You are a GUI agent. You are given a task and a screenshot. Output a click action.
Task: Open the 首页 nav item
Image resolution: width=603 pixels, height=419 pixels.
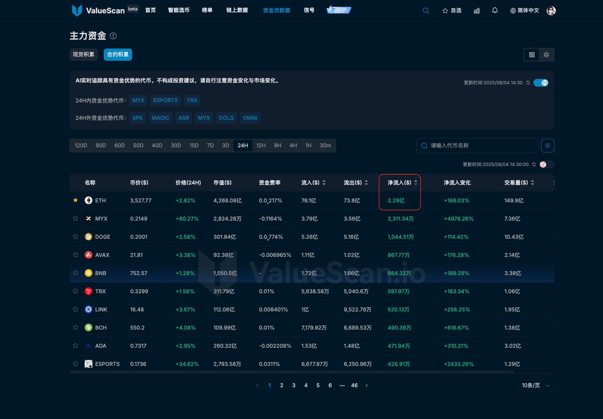point(150,10)
